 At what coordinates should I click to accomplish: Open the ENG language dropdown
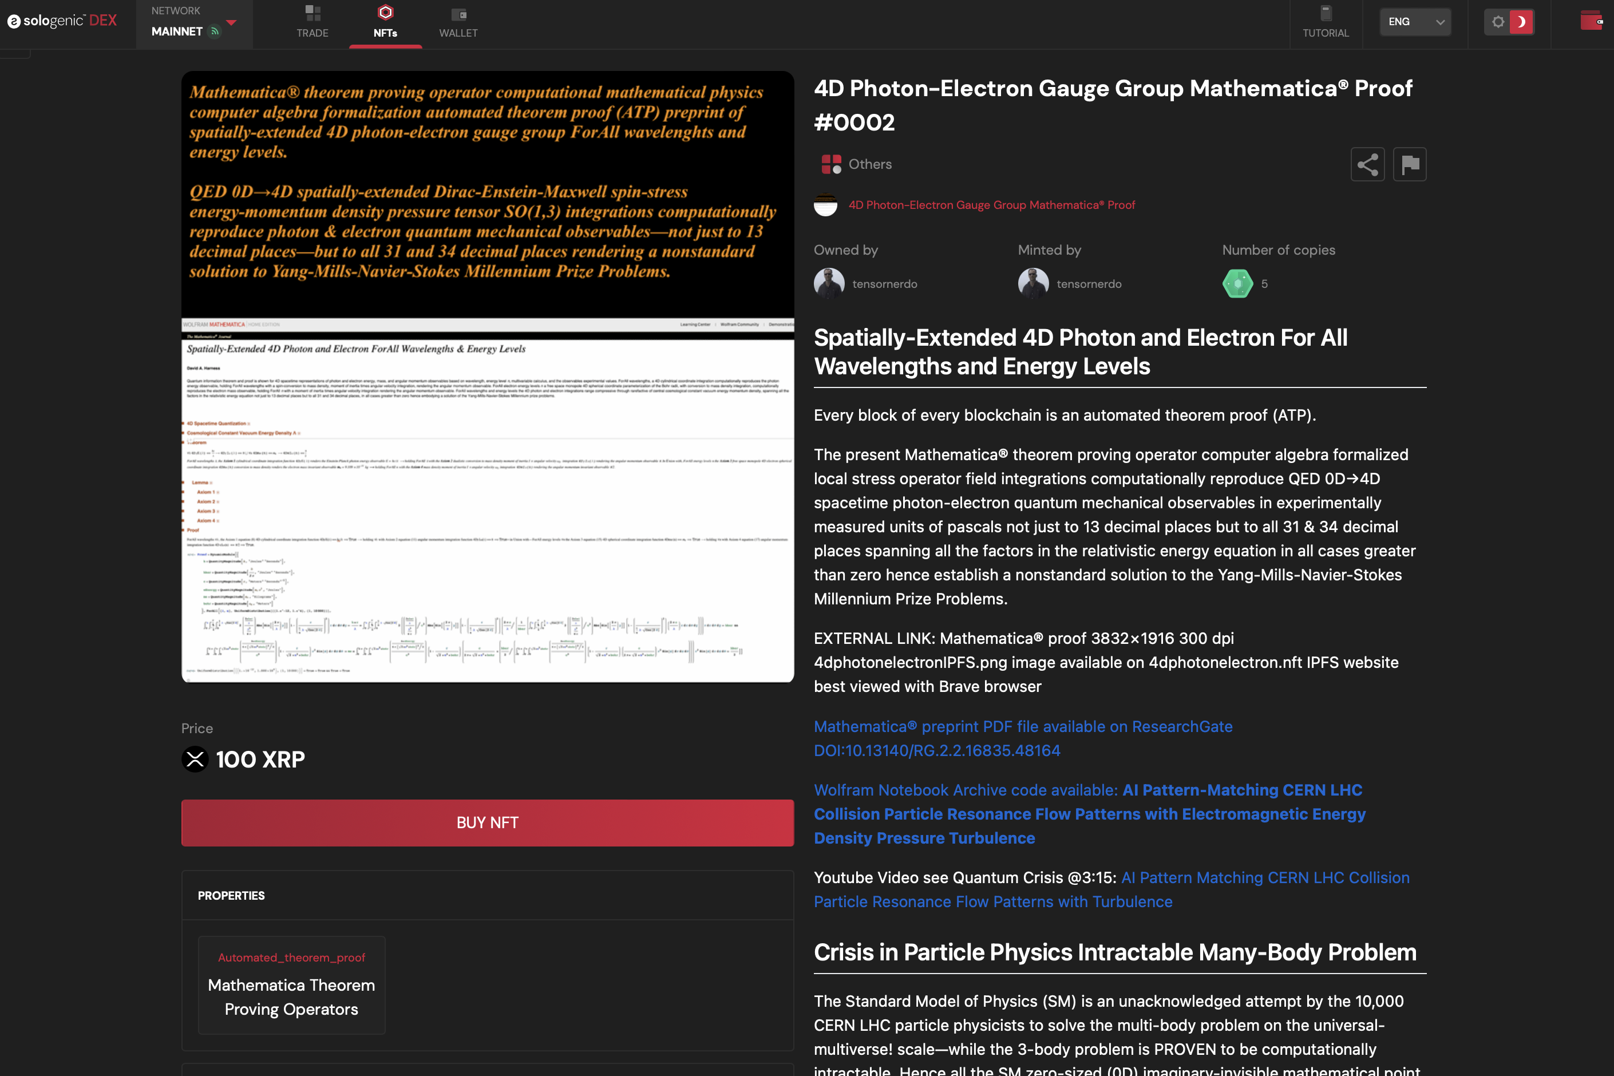coord(1414,22)
